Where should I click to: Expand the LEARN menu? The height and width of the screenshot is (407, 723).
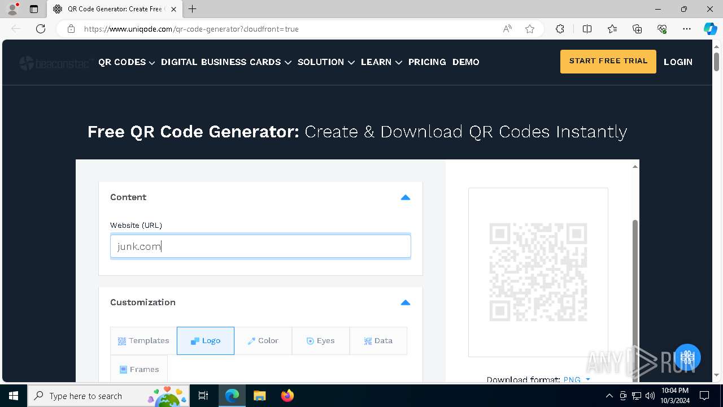point(381,62)
